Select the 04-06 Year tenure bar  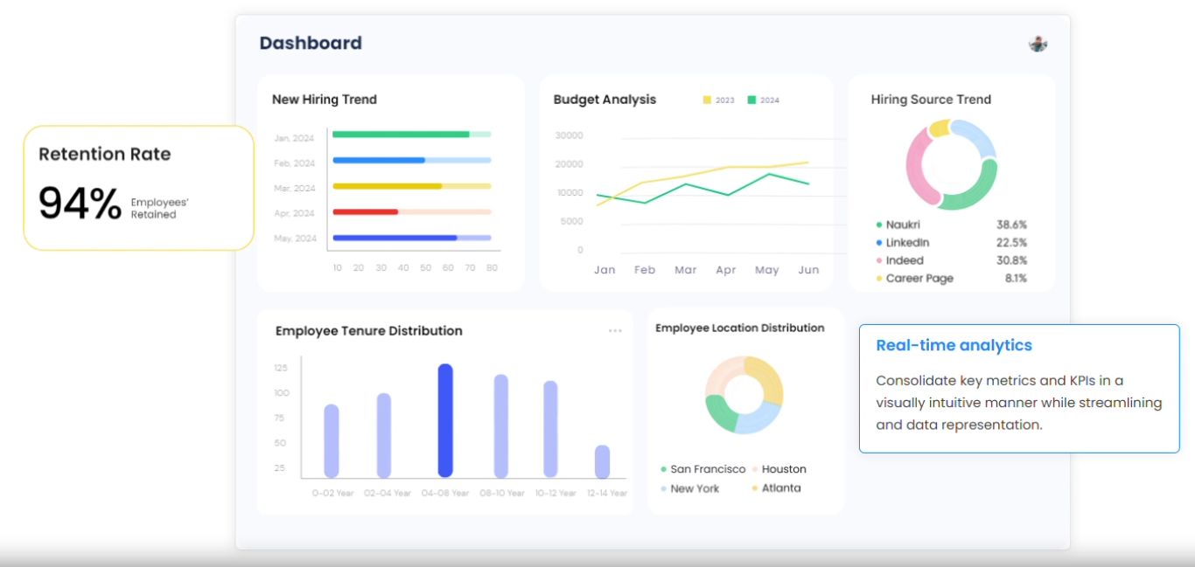(445, 420)
